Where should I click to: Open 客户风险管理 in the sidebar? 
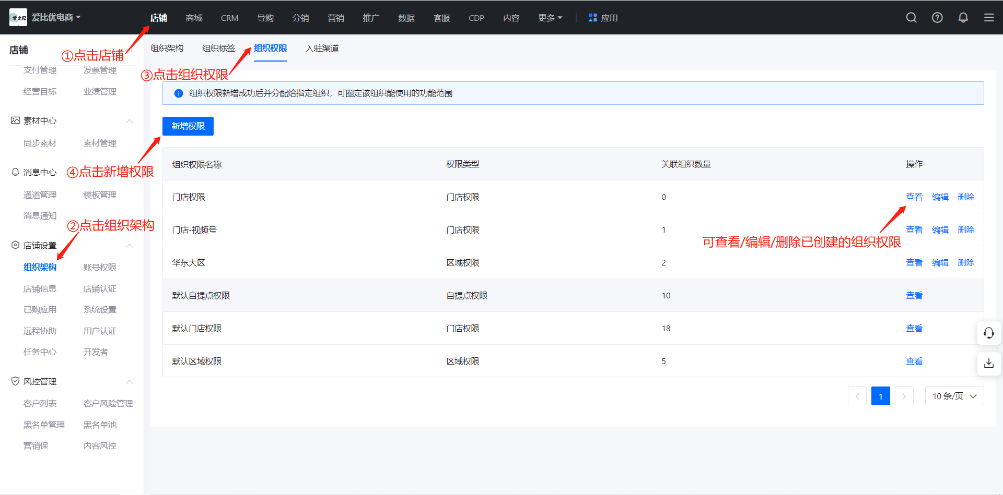[x=108, y=403]
